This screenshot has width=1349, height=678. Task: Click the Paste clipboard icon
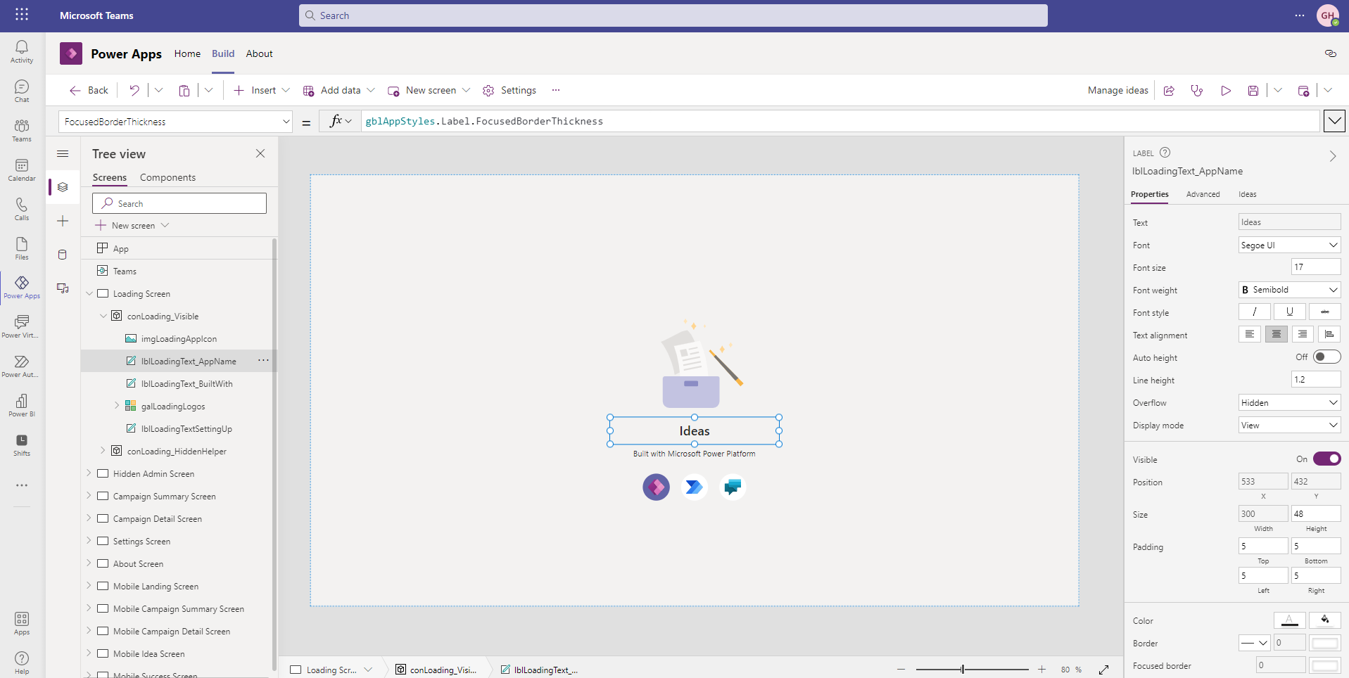click(x=184, y=91)
